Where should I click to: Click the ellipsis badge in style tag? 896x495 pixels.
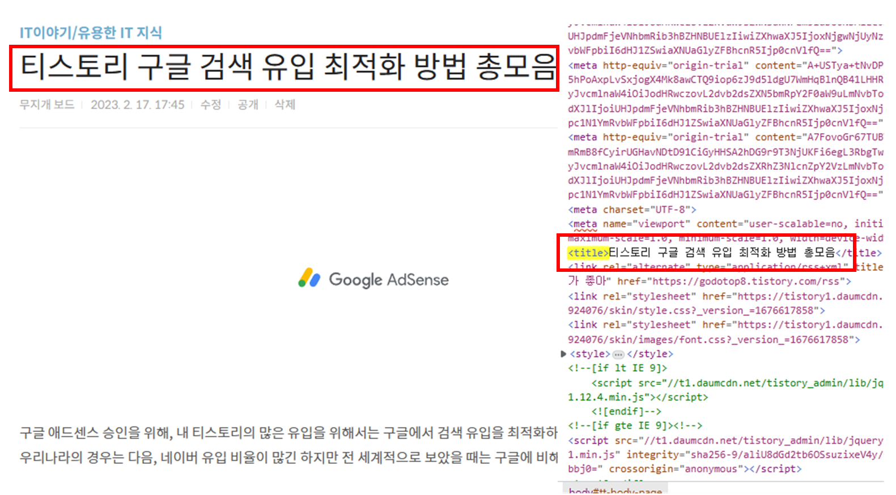point(618,355)
